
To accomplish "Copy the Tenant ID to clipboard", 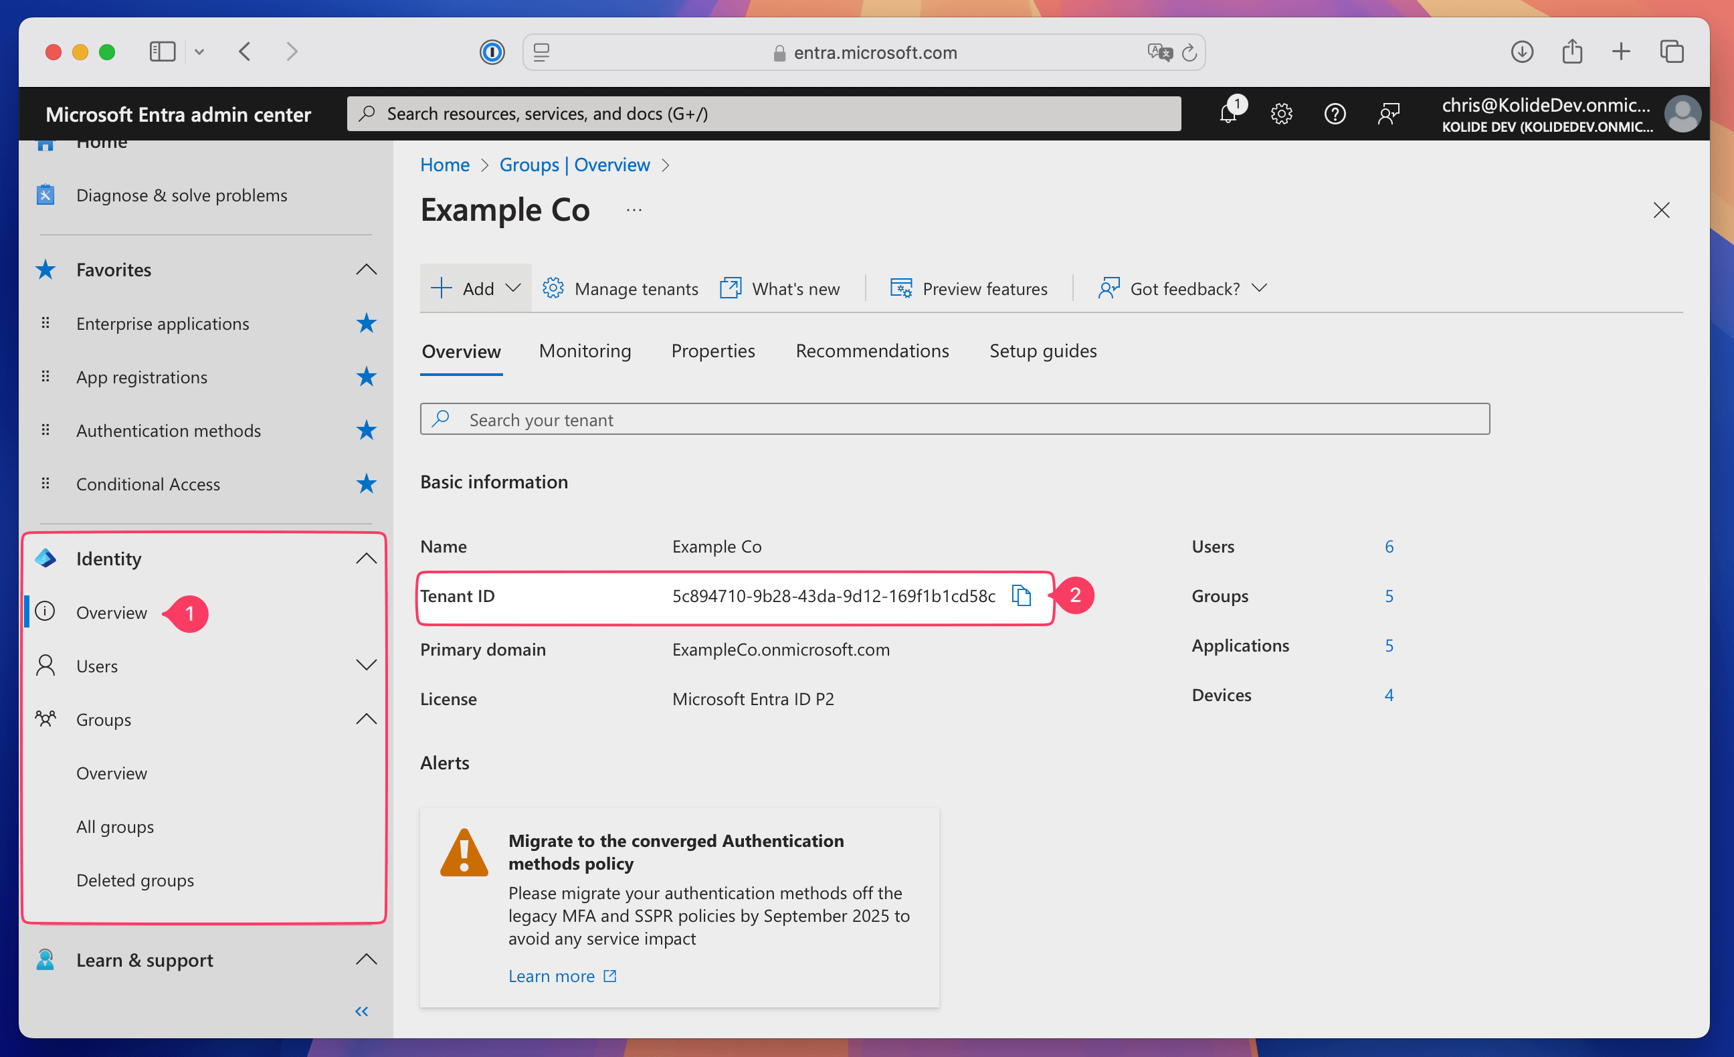I will [x=1021, y=595].
